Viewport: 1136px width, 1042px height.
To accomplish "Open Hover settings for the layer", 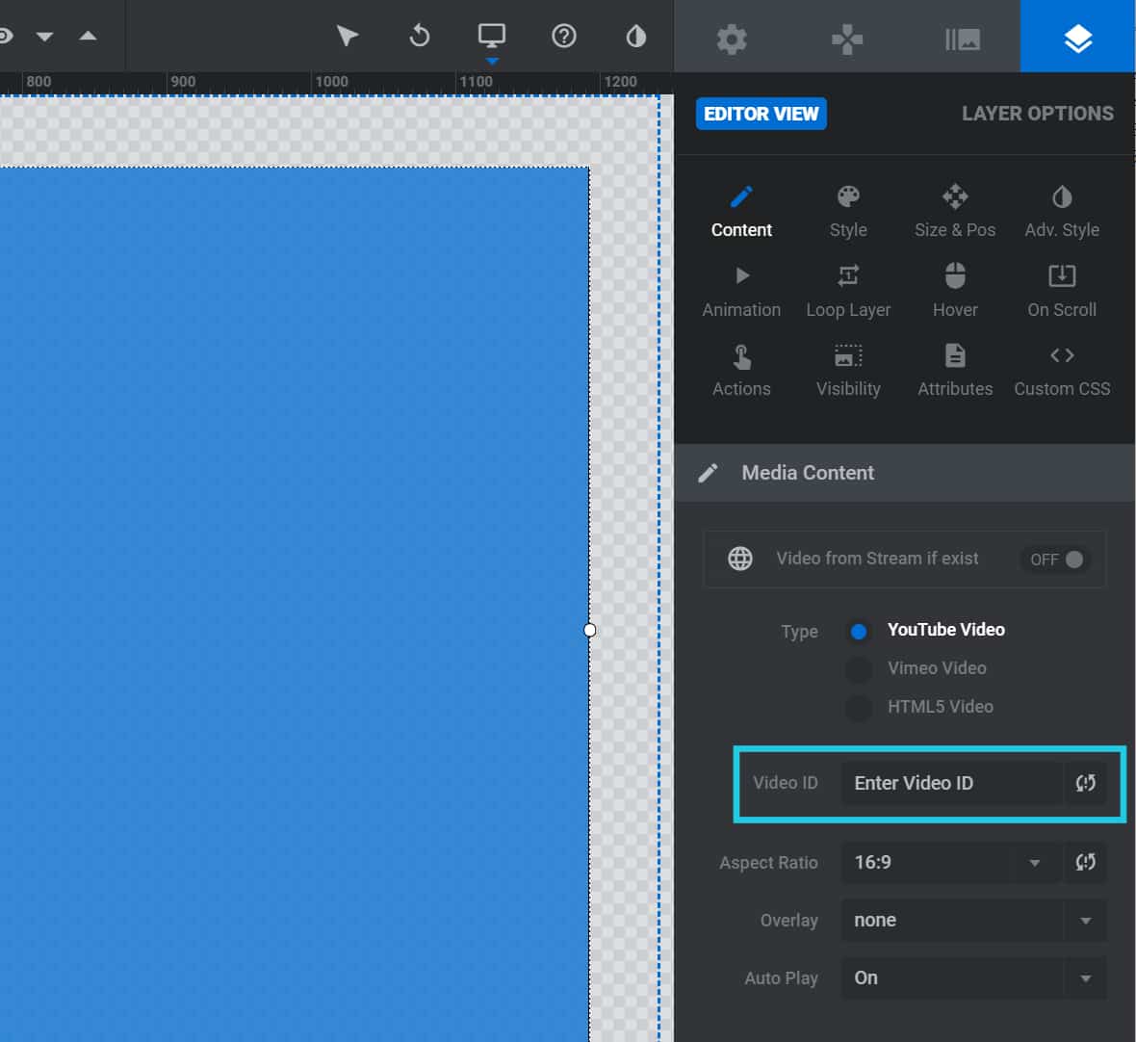I will (x=954, y=287).
